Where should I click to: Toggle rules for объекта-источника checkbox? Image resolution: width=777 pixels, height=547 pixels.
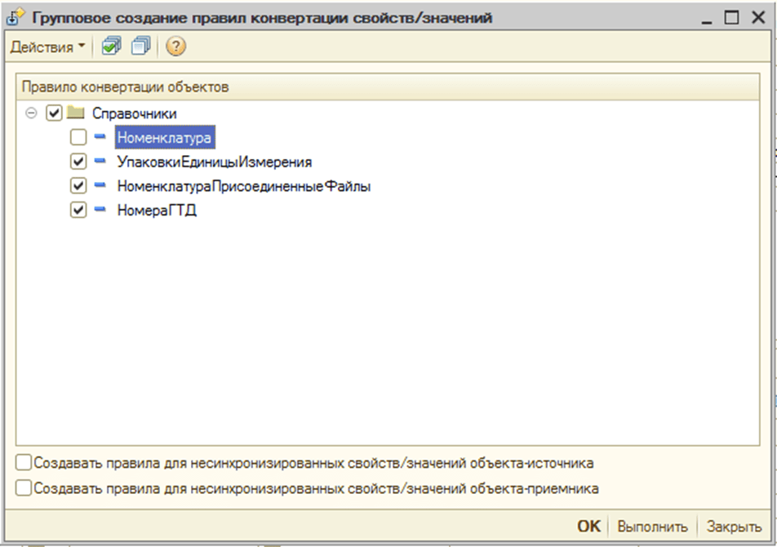point(24,463)
